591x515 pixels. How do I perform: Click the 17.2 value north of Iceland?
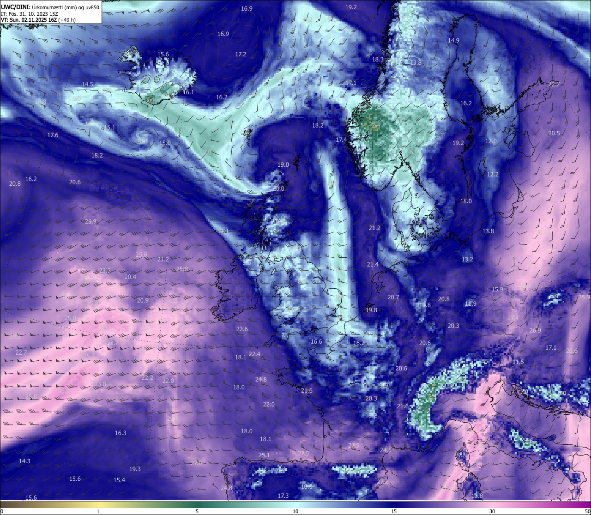click(241, 54)
